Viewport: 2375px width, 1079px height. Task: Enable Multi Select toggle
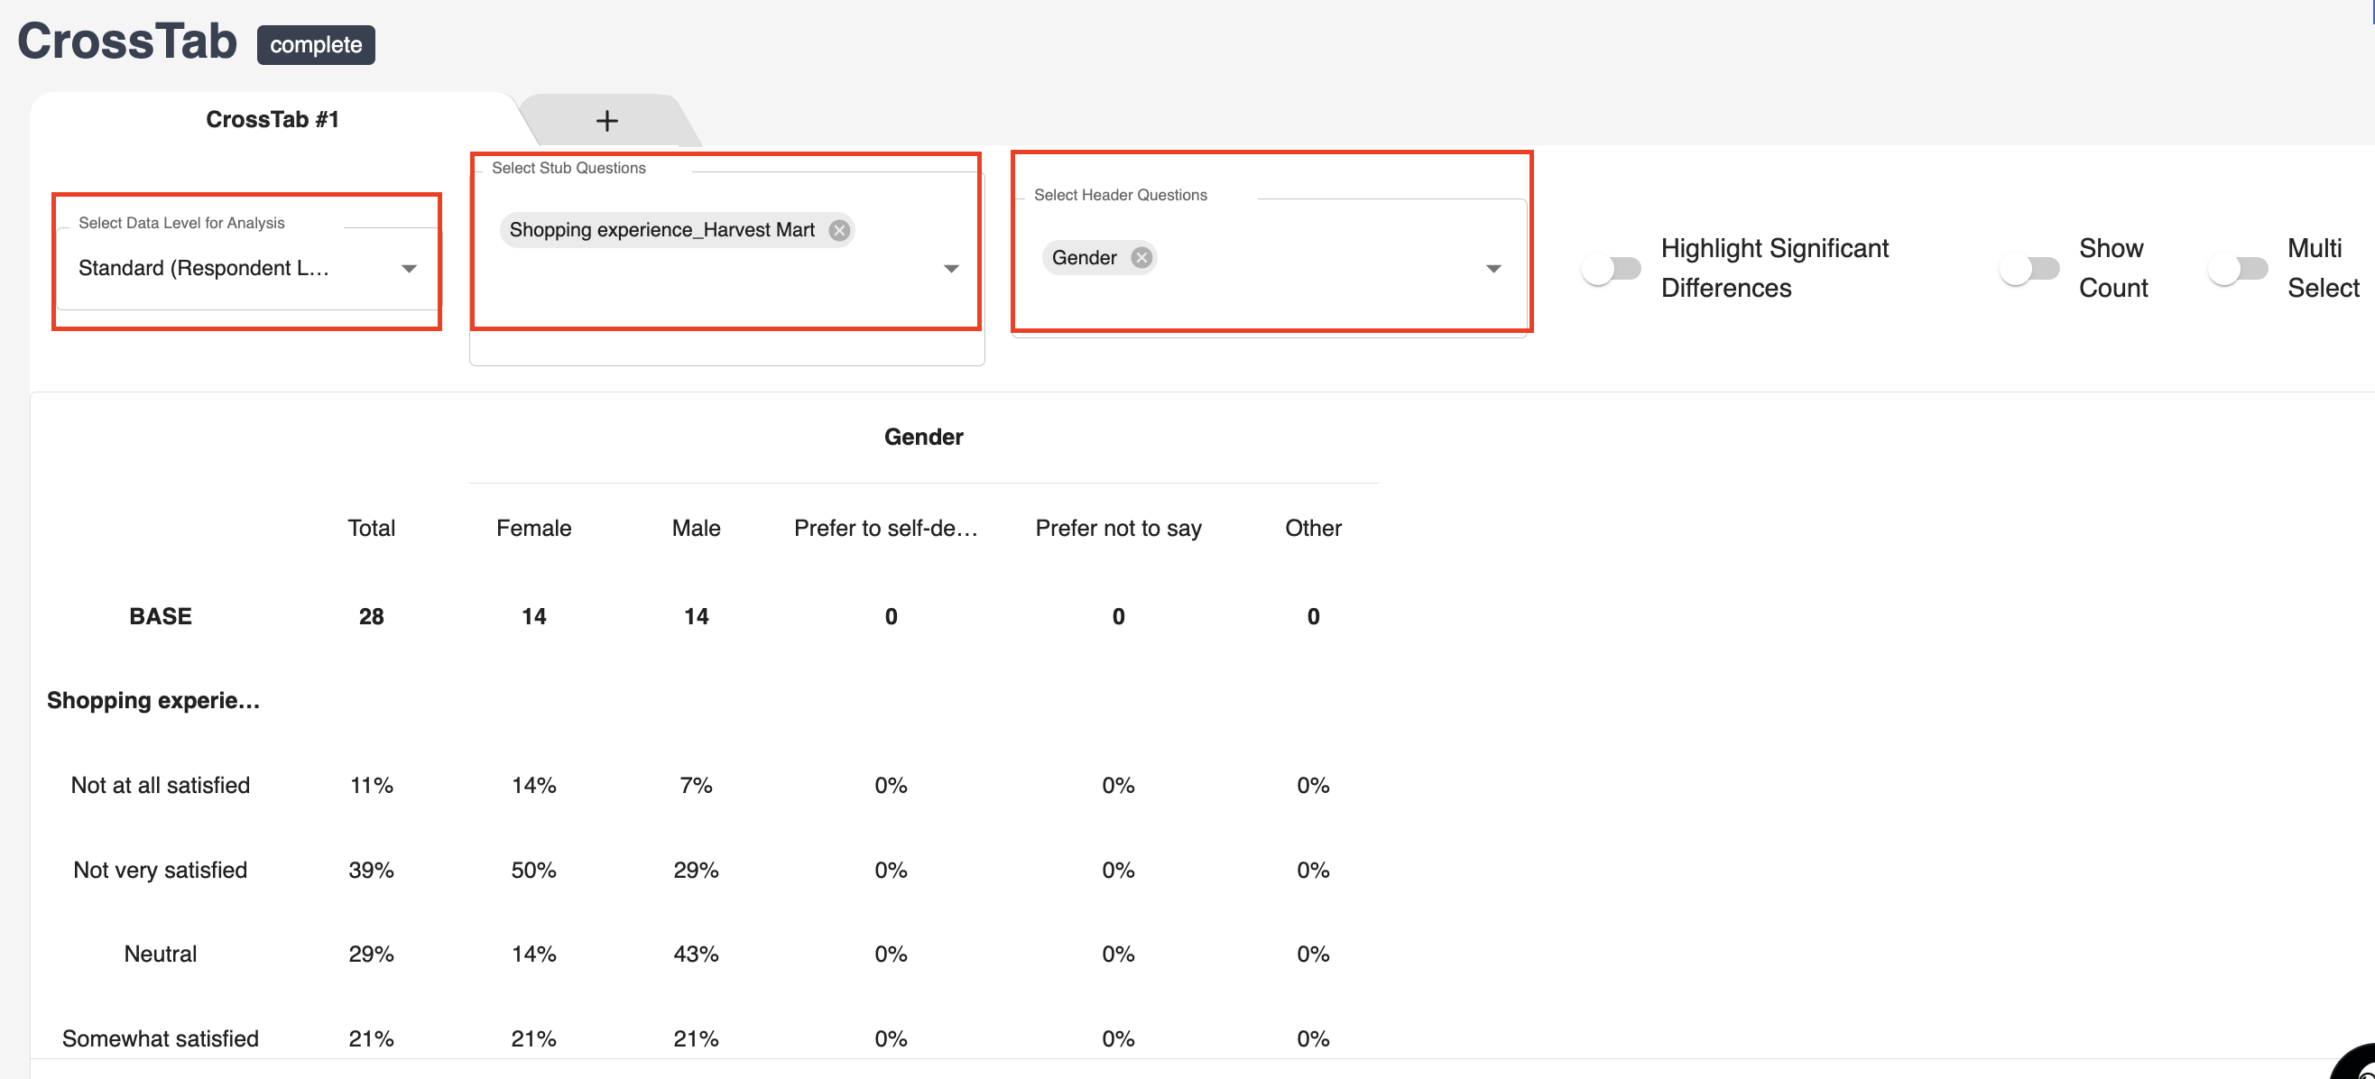[2237, 269]
